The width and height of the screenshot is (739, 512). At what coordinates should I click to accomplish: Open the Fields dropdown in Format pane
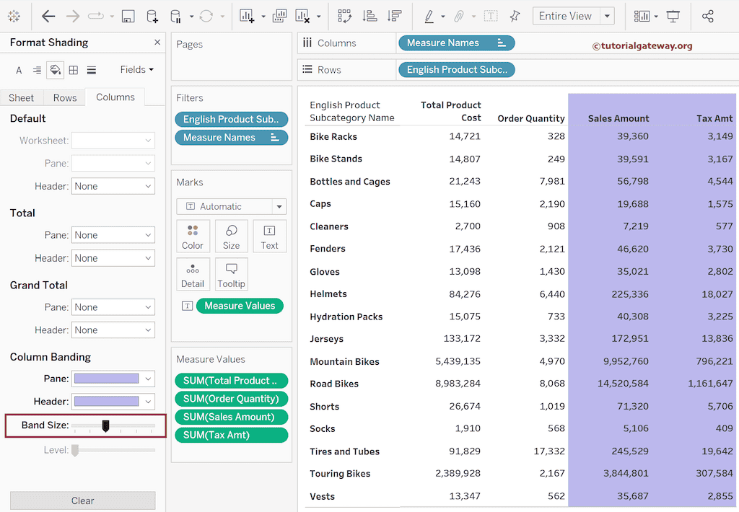[136, 69]
